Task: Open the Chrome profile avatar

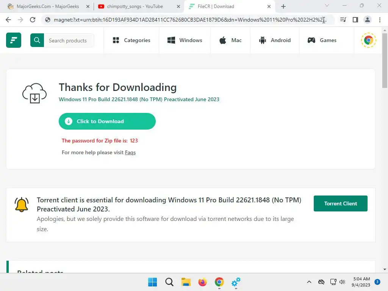Action: click(x=368, y=20)
